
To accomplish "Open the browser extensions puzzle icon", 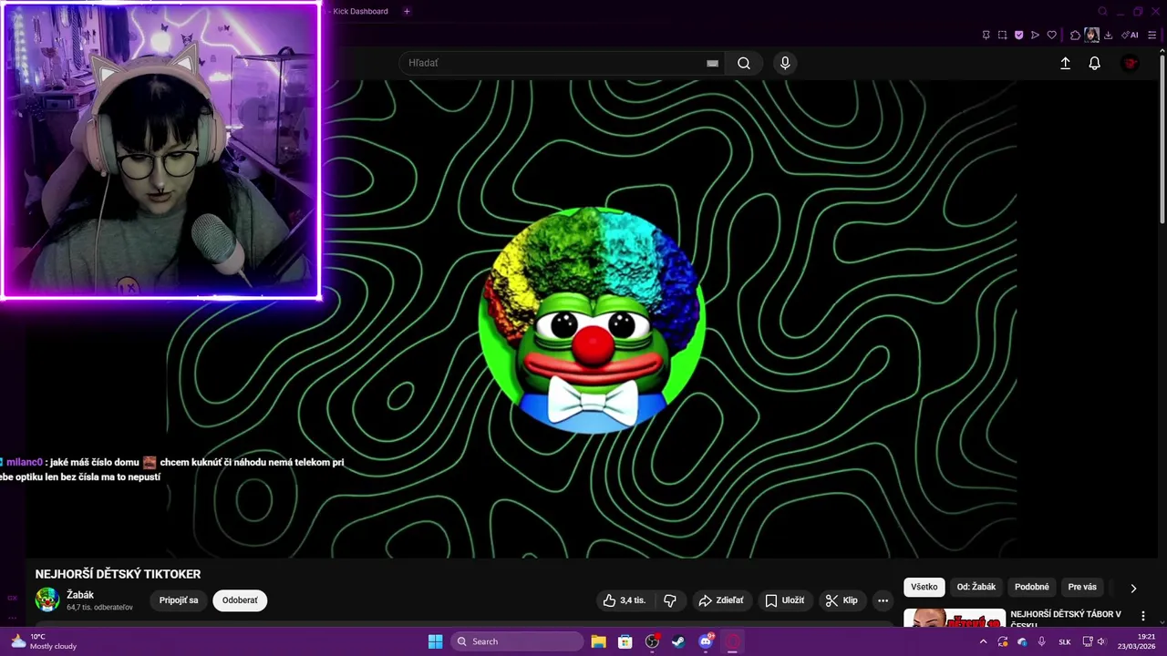I will [x=1075, y=36].
